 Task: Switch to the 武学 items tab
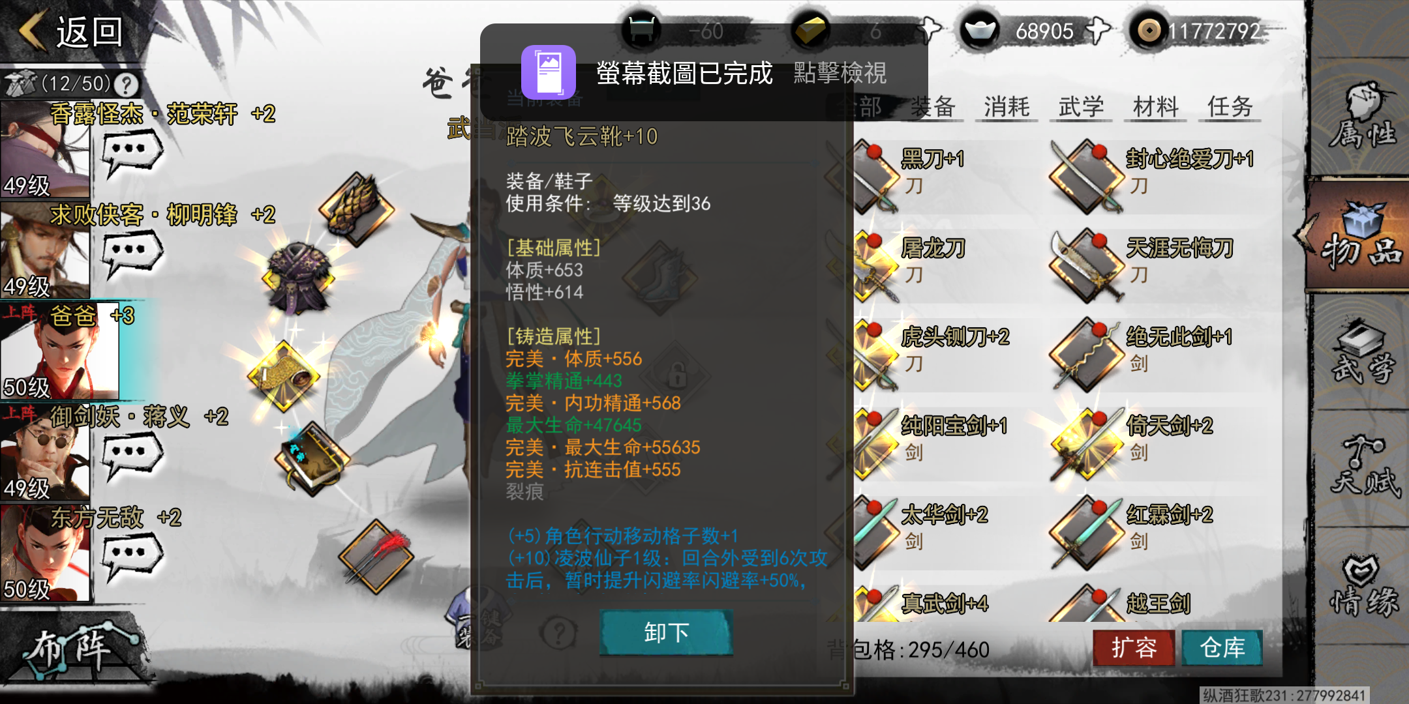(1081, 107)
